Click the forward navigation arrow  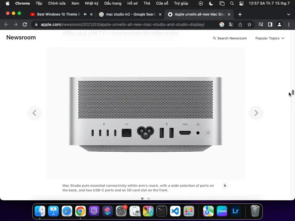point(16,24)
